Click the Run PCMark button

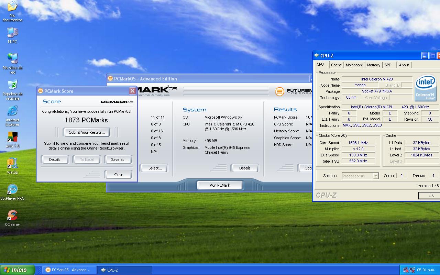(x=220, y=185)
